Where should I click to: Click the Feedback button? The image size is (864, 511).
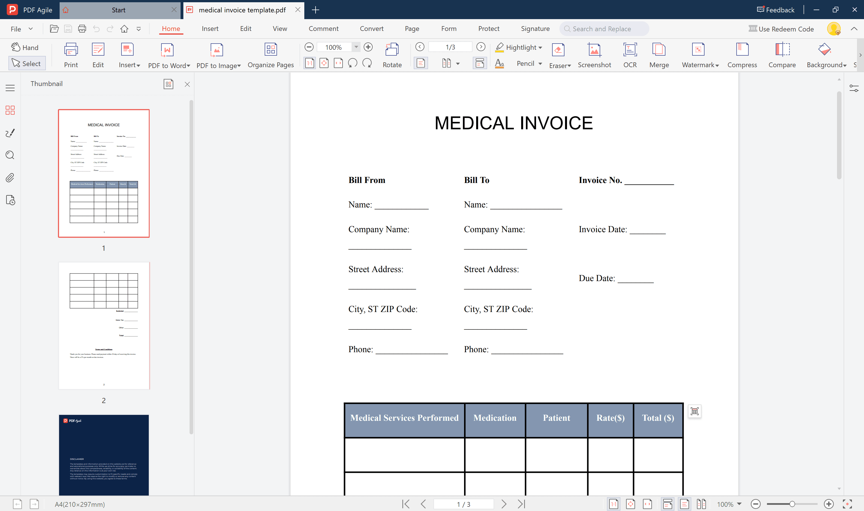coord(775,10)
